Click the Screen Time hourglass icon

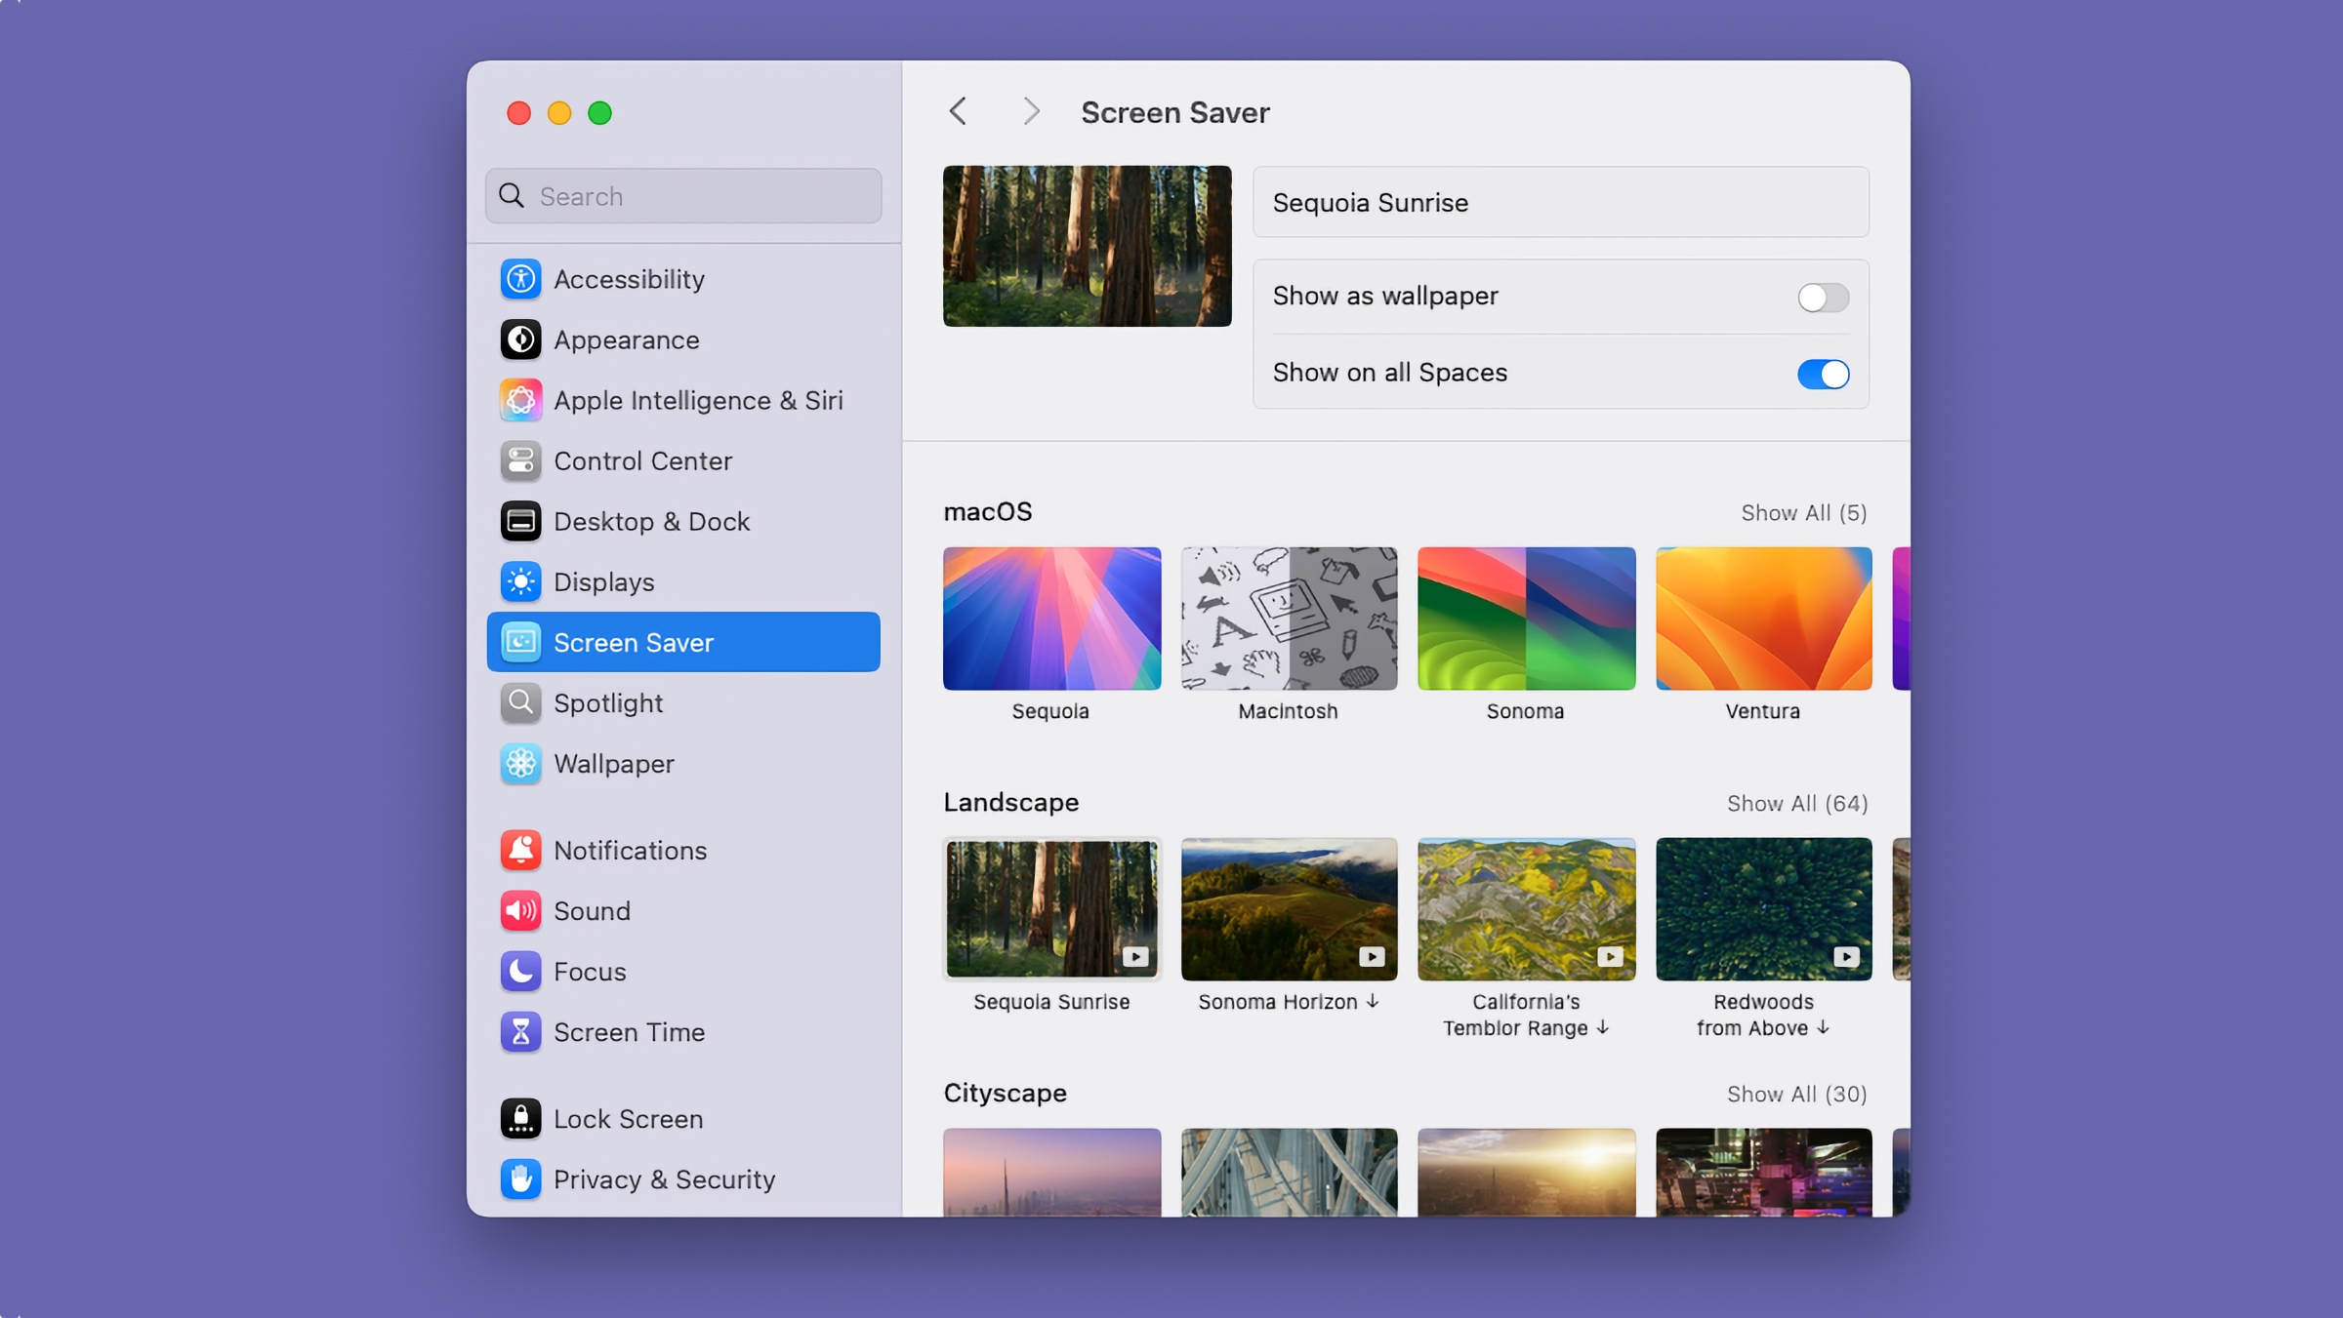[x=520, y=1031]
